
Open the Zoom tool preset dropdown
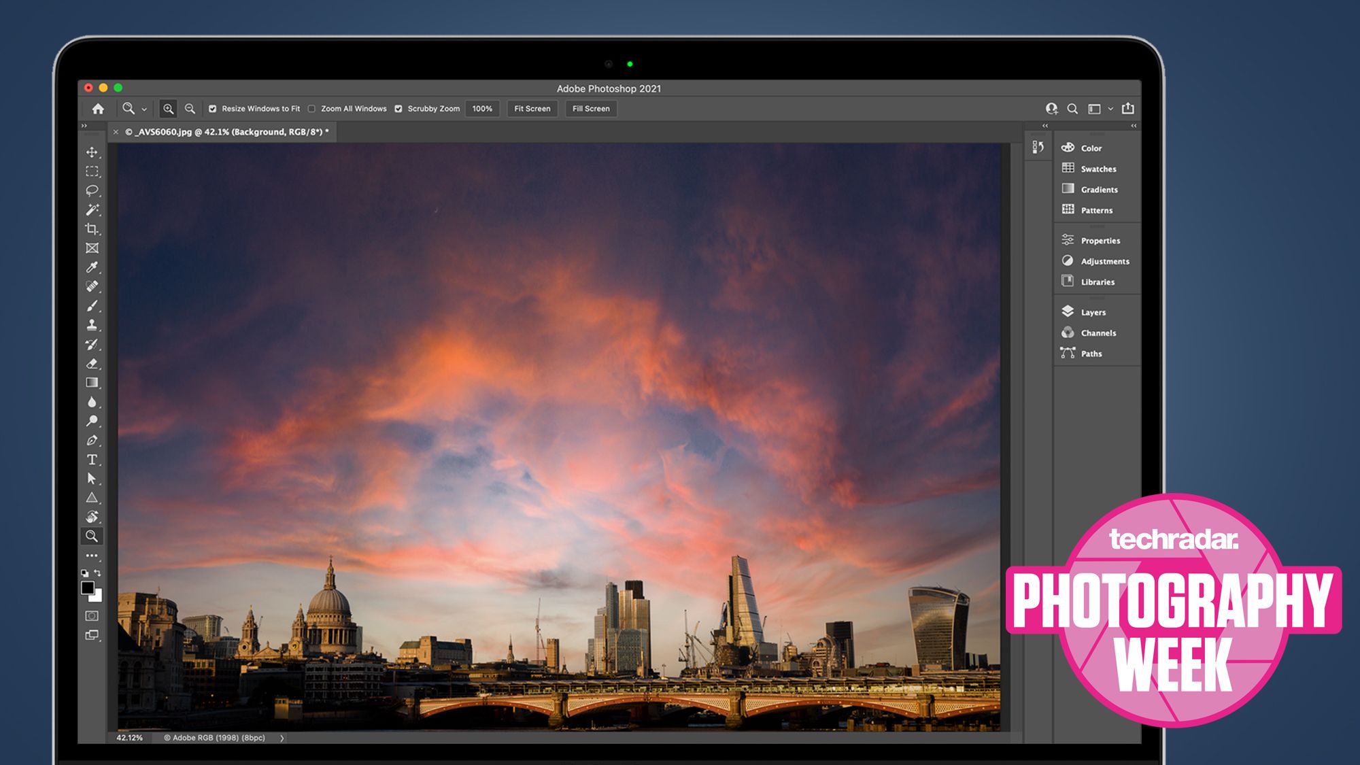[x=144, y=109]
